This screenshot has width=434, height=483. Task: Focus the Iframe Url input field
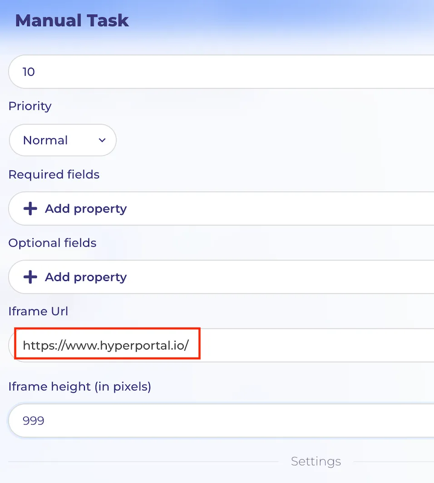pyautogui.click(x=221, y=345)
